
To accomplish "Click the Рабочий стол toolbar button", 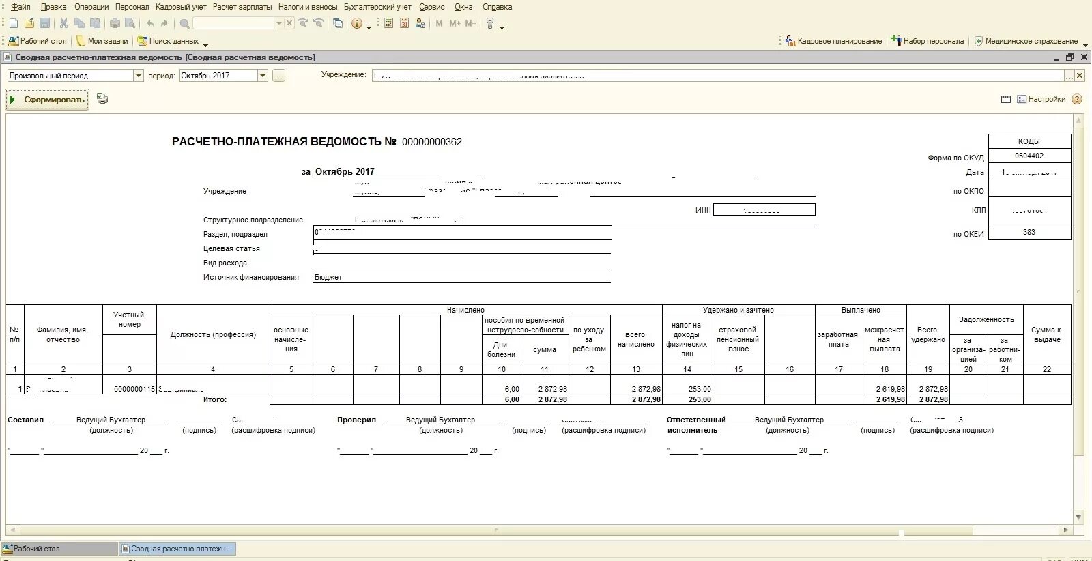I will click(x=38, y=41).
